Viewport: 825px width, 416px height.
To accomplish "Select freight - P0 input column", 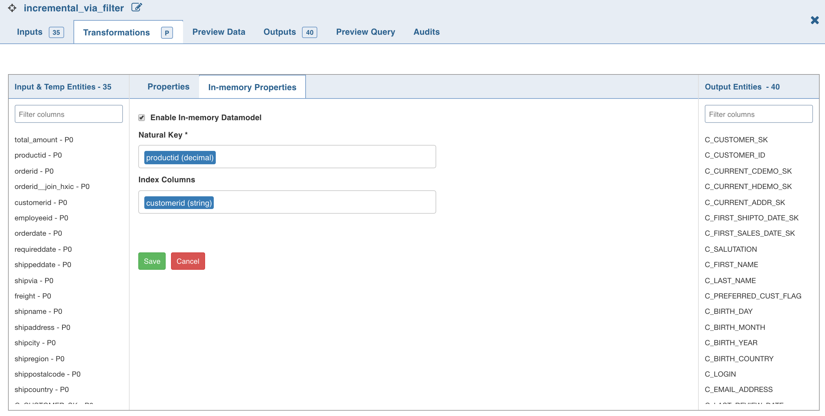I will (33, 296).
